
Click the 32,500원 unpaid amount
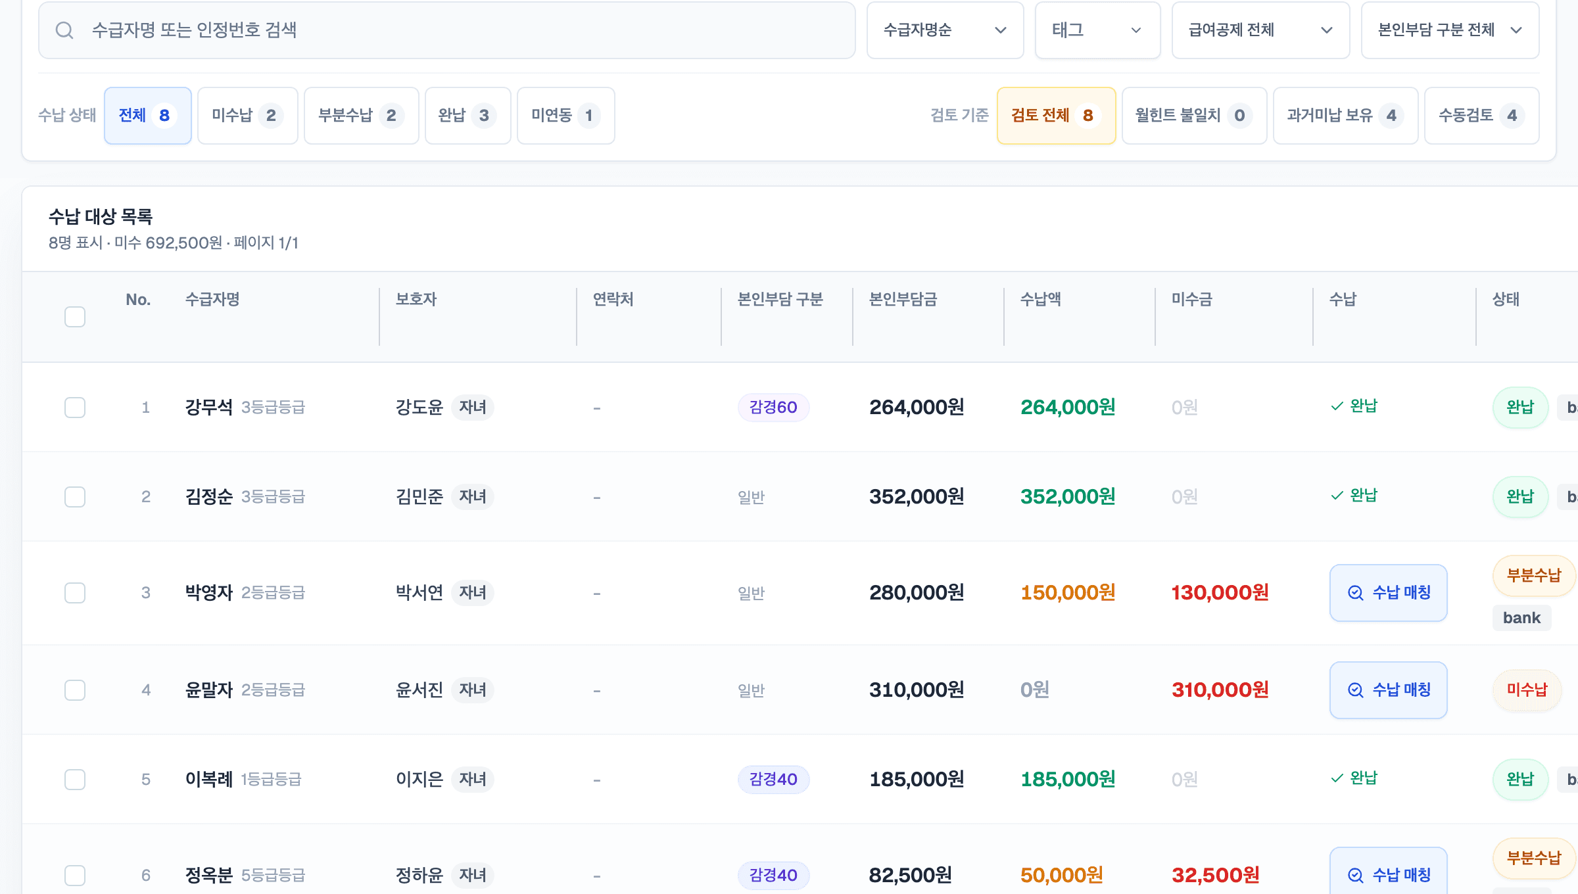1216,876
